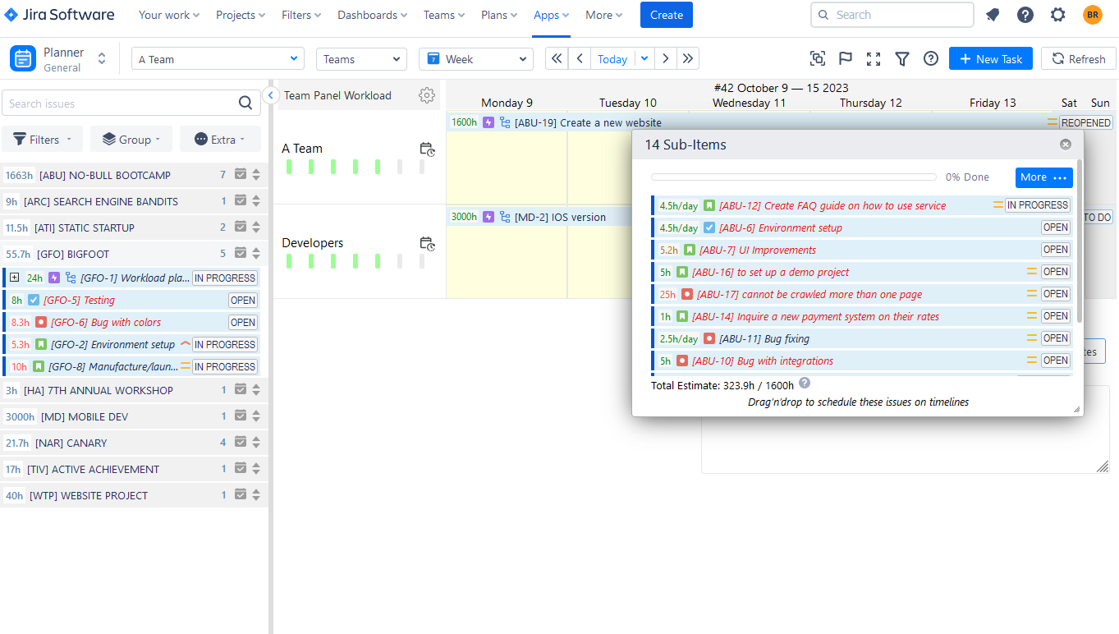
Task: Open the Week timeframe dropdown
Action: [475, 58]
